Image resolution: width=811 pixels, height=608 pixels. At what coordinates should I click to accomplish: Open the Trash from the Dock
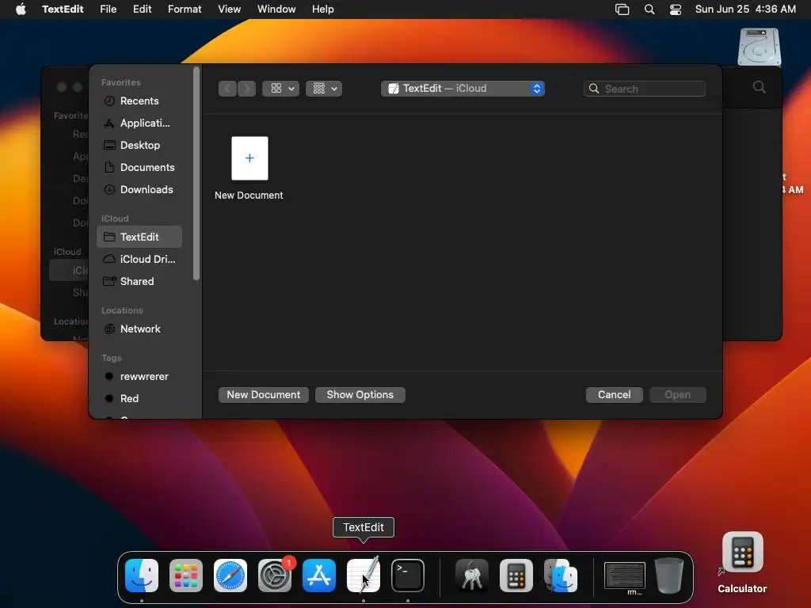(x=669, y=576)
